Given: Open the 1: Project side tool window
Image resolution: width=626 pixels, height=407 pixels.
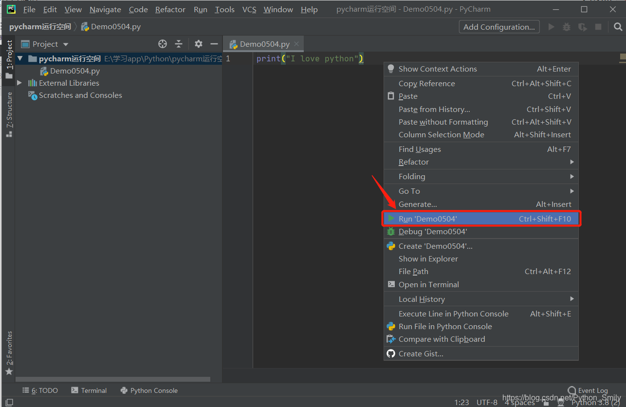Looking at the screenshot, I should [9, 59].
